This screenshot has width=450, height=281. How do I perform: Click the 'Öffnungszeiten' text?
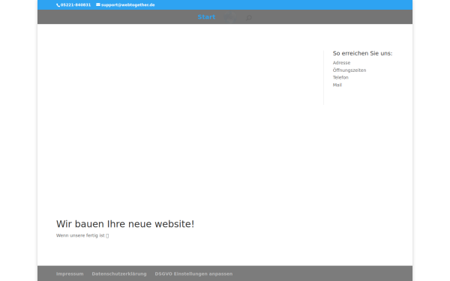point(349,70)
